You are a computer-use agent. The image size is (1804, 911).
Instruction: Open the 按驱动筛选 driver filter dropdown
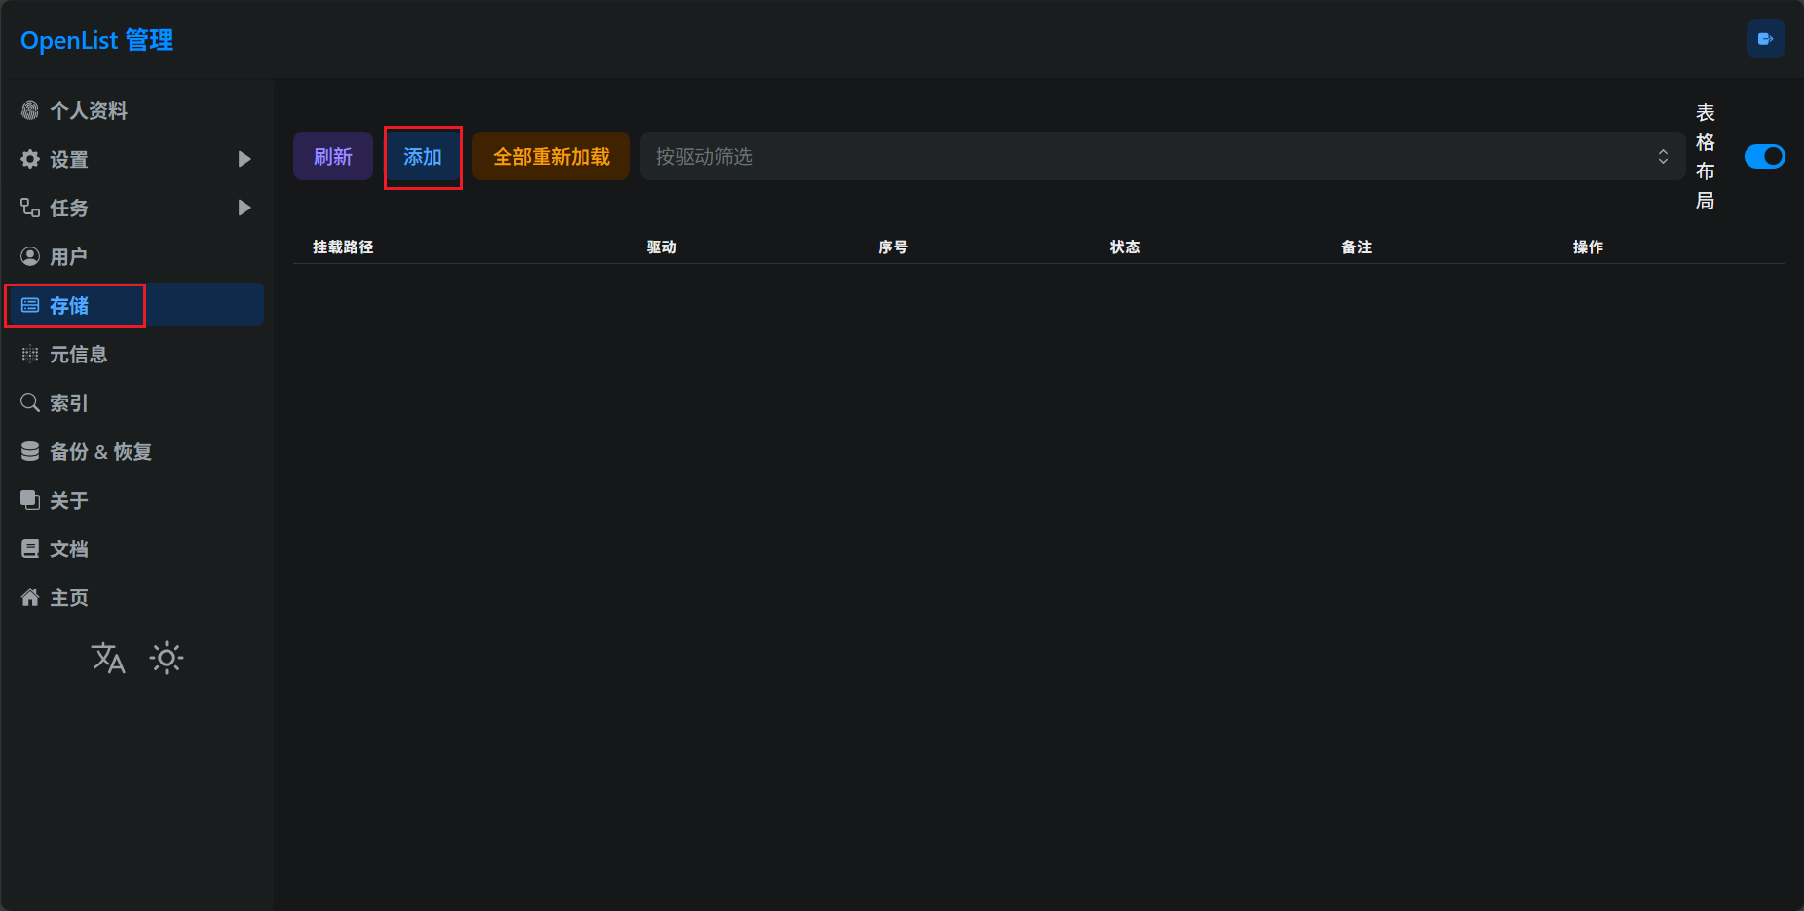1161,157
